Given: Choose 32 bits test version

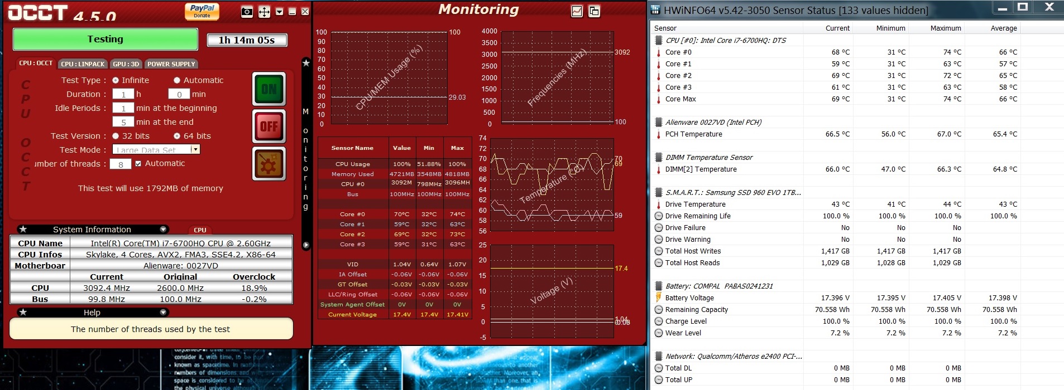Looking at the screenshot, I should tap(116, 136).
